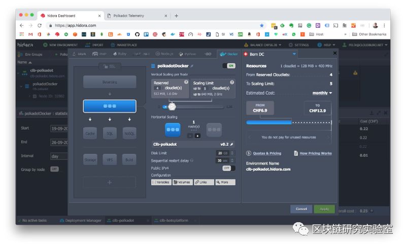Open the account email dropdown
Image resolution: width=406 pixels, height=247 pixels.
point(365,45)
